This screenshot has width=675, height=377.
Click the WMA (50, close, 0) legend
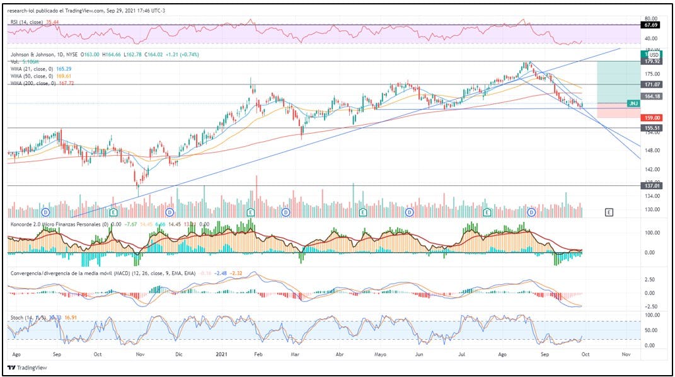click(x=32, y=76)
